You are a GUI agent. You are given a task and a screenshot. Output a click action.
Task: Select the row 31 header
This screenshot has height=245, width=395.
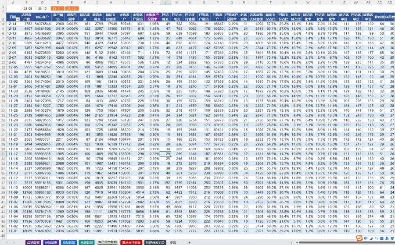coord(4,154)
